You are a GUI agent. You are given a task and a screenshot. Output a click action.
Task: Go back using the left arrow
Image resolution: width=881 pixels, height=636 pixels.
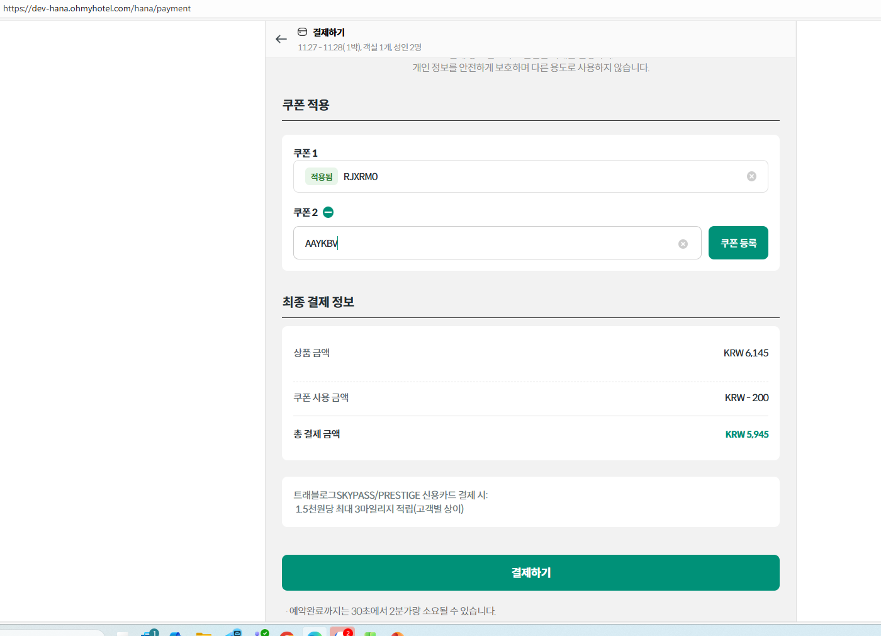[x=281, y=39]
